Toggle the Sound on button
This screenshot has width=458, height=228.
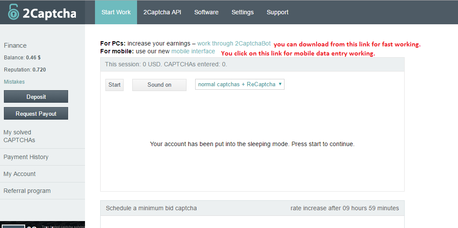coord(159,85)
